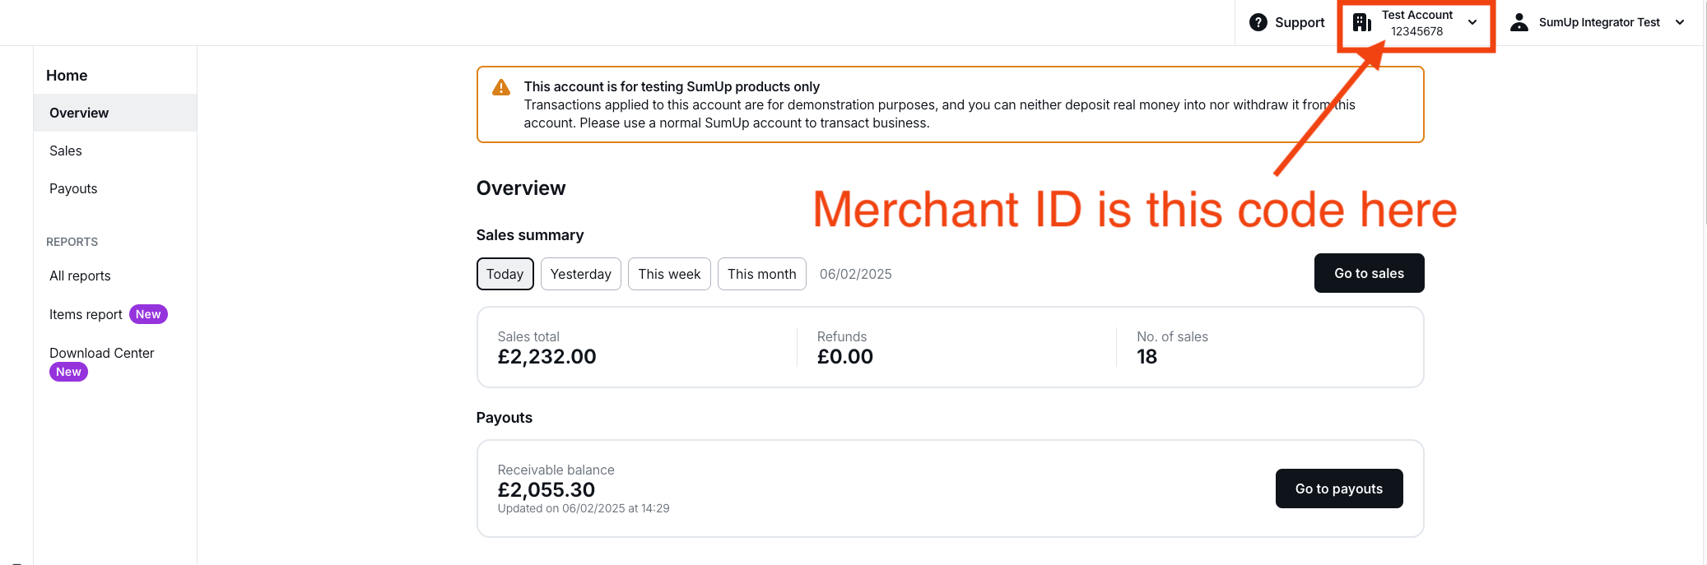Click the orange warning triangle icon
Screen dimensions: 1707x565
500,87
